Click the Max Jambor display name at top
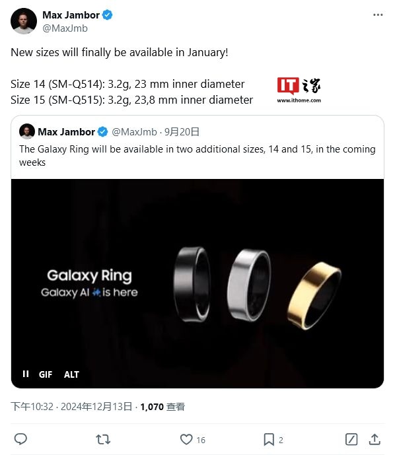The width and height of the screenshot is (395, 455). pyautogui.click(x=71, y=15)
